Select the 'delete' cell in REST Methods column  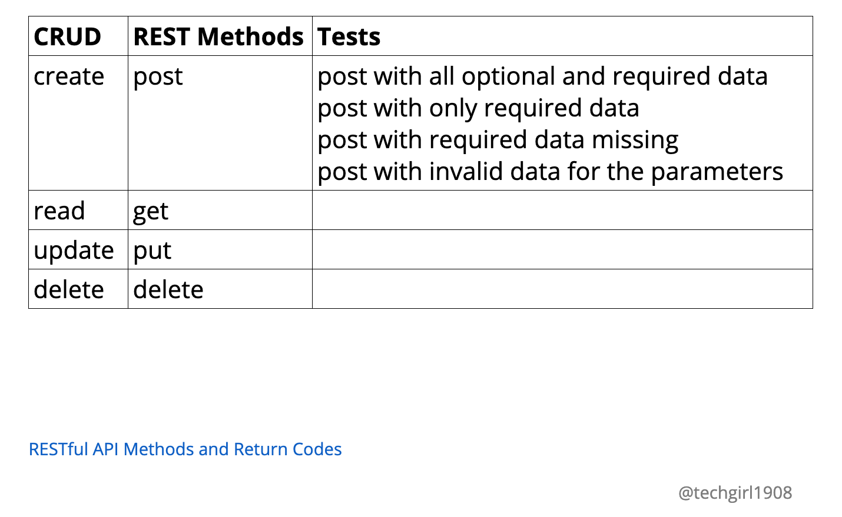[168, 289]
